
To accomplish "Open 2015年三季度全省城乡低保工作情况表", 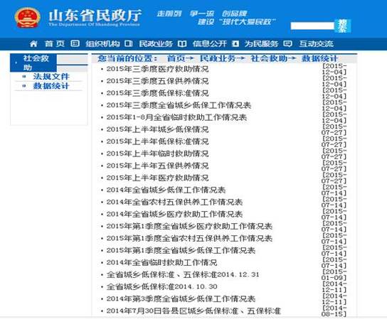I will point(179,105).
